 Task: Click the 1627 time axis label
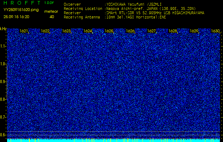(x=151, y=31)
